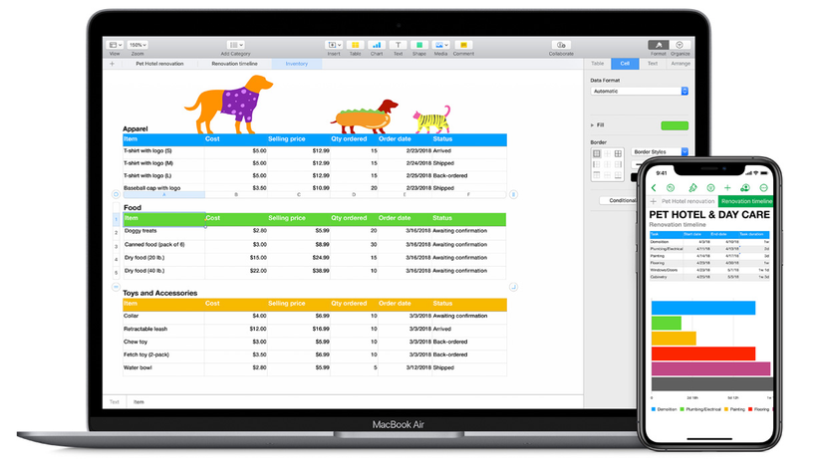Click the Apparel table title

tap(136, 128)
